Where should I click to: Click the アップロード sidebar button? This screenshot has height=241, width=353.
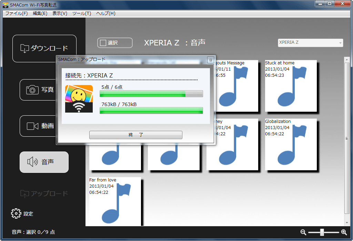point(44,193)
